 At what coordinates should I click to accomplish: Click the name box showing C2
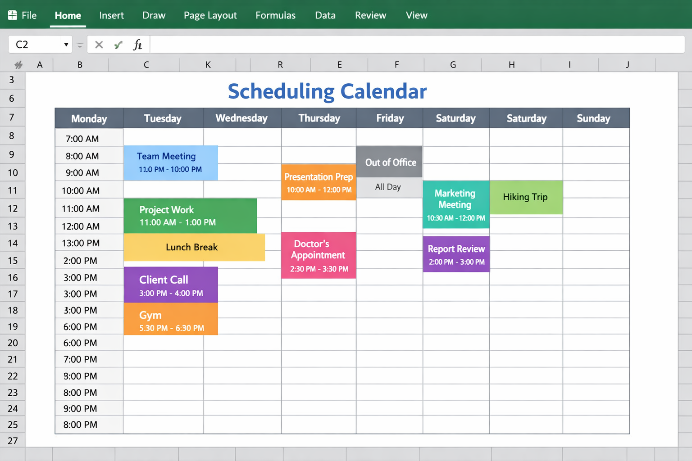pyautogui.click(x=36, y=45)
